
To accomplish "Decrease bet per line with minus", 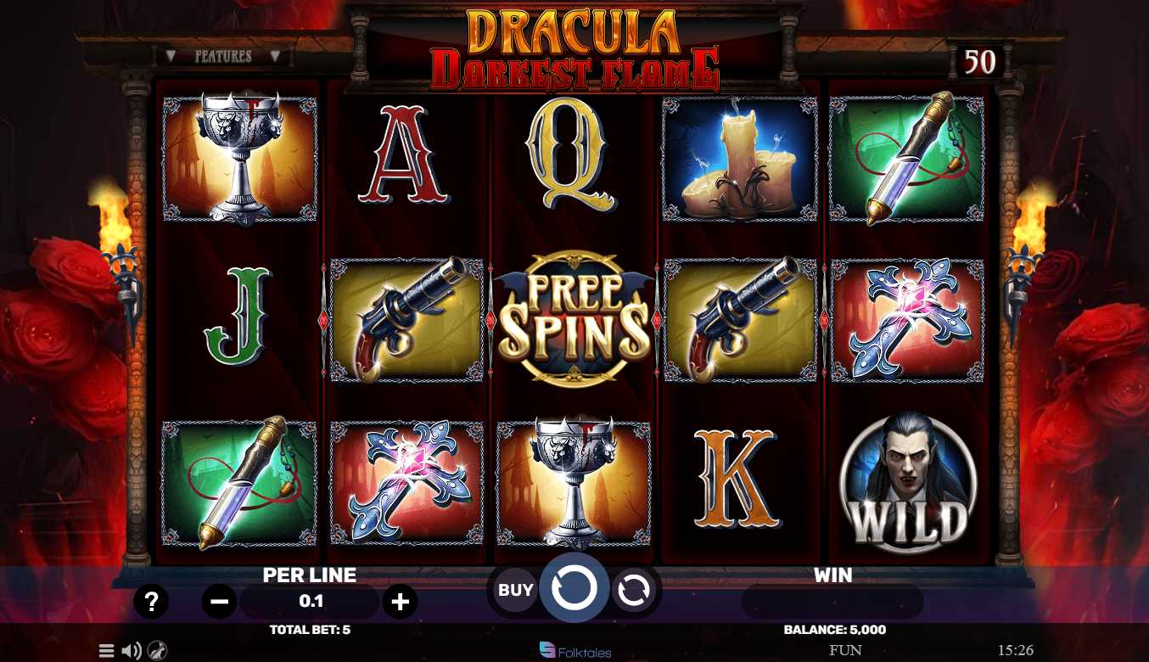I will pyautogui.click(x=219, y=602).
